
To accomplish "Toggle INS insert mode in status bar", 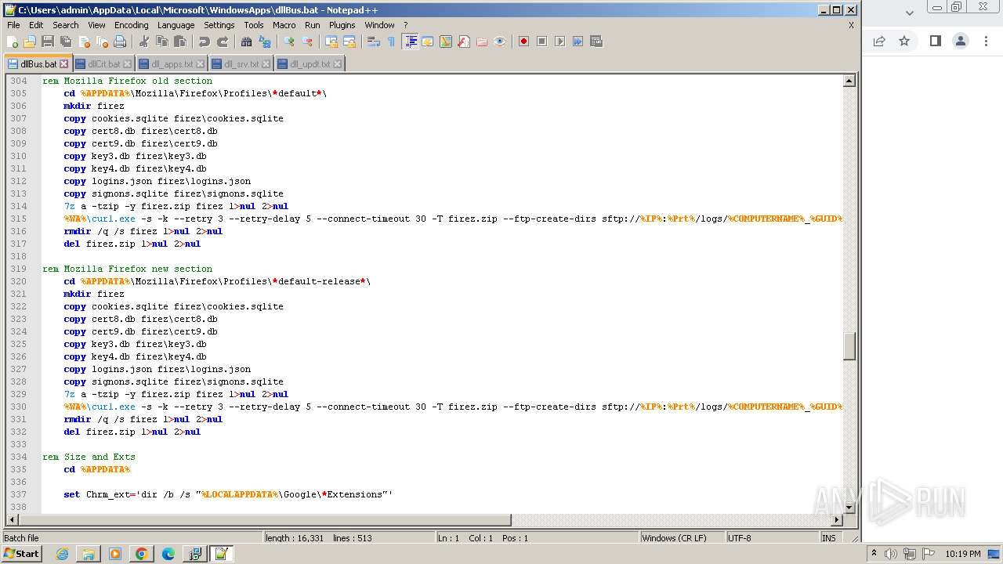I will point(829,538).
